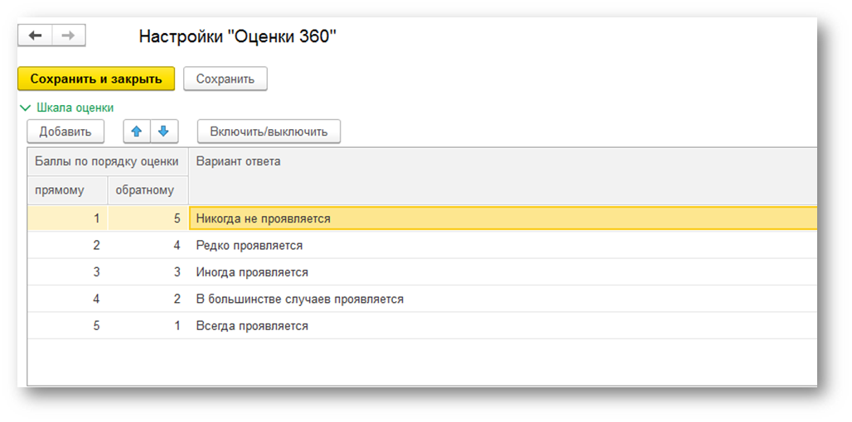Click the Настройки "Оценки 360" title

point(238,36)
